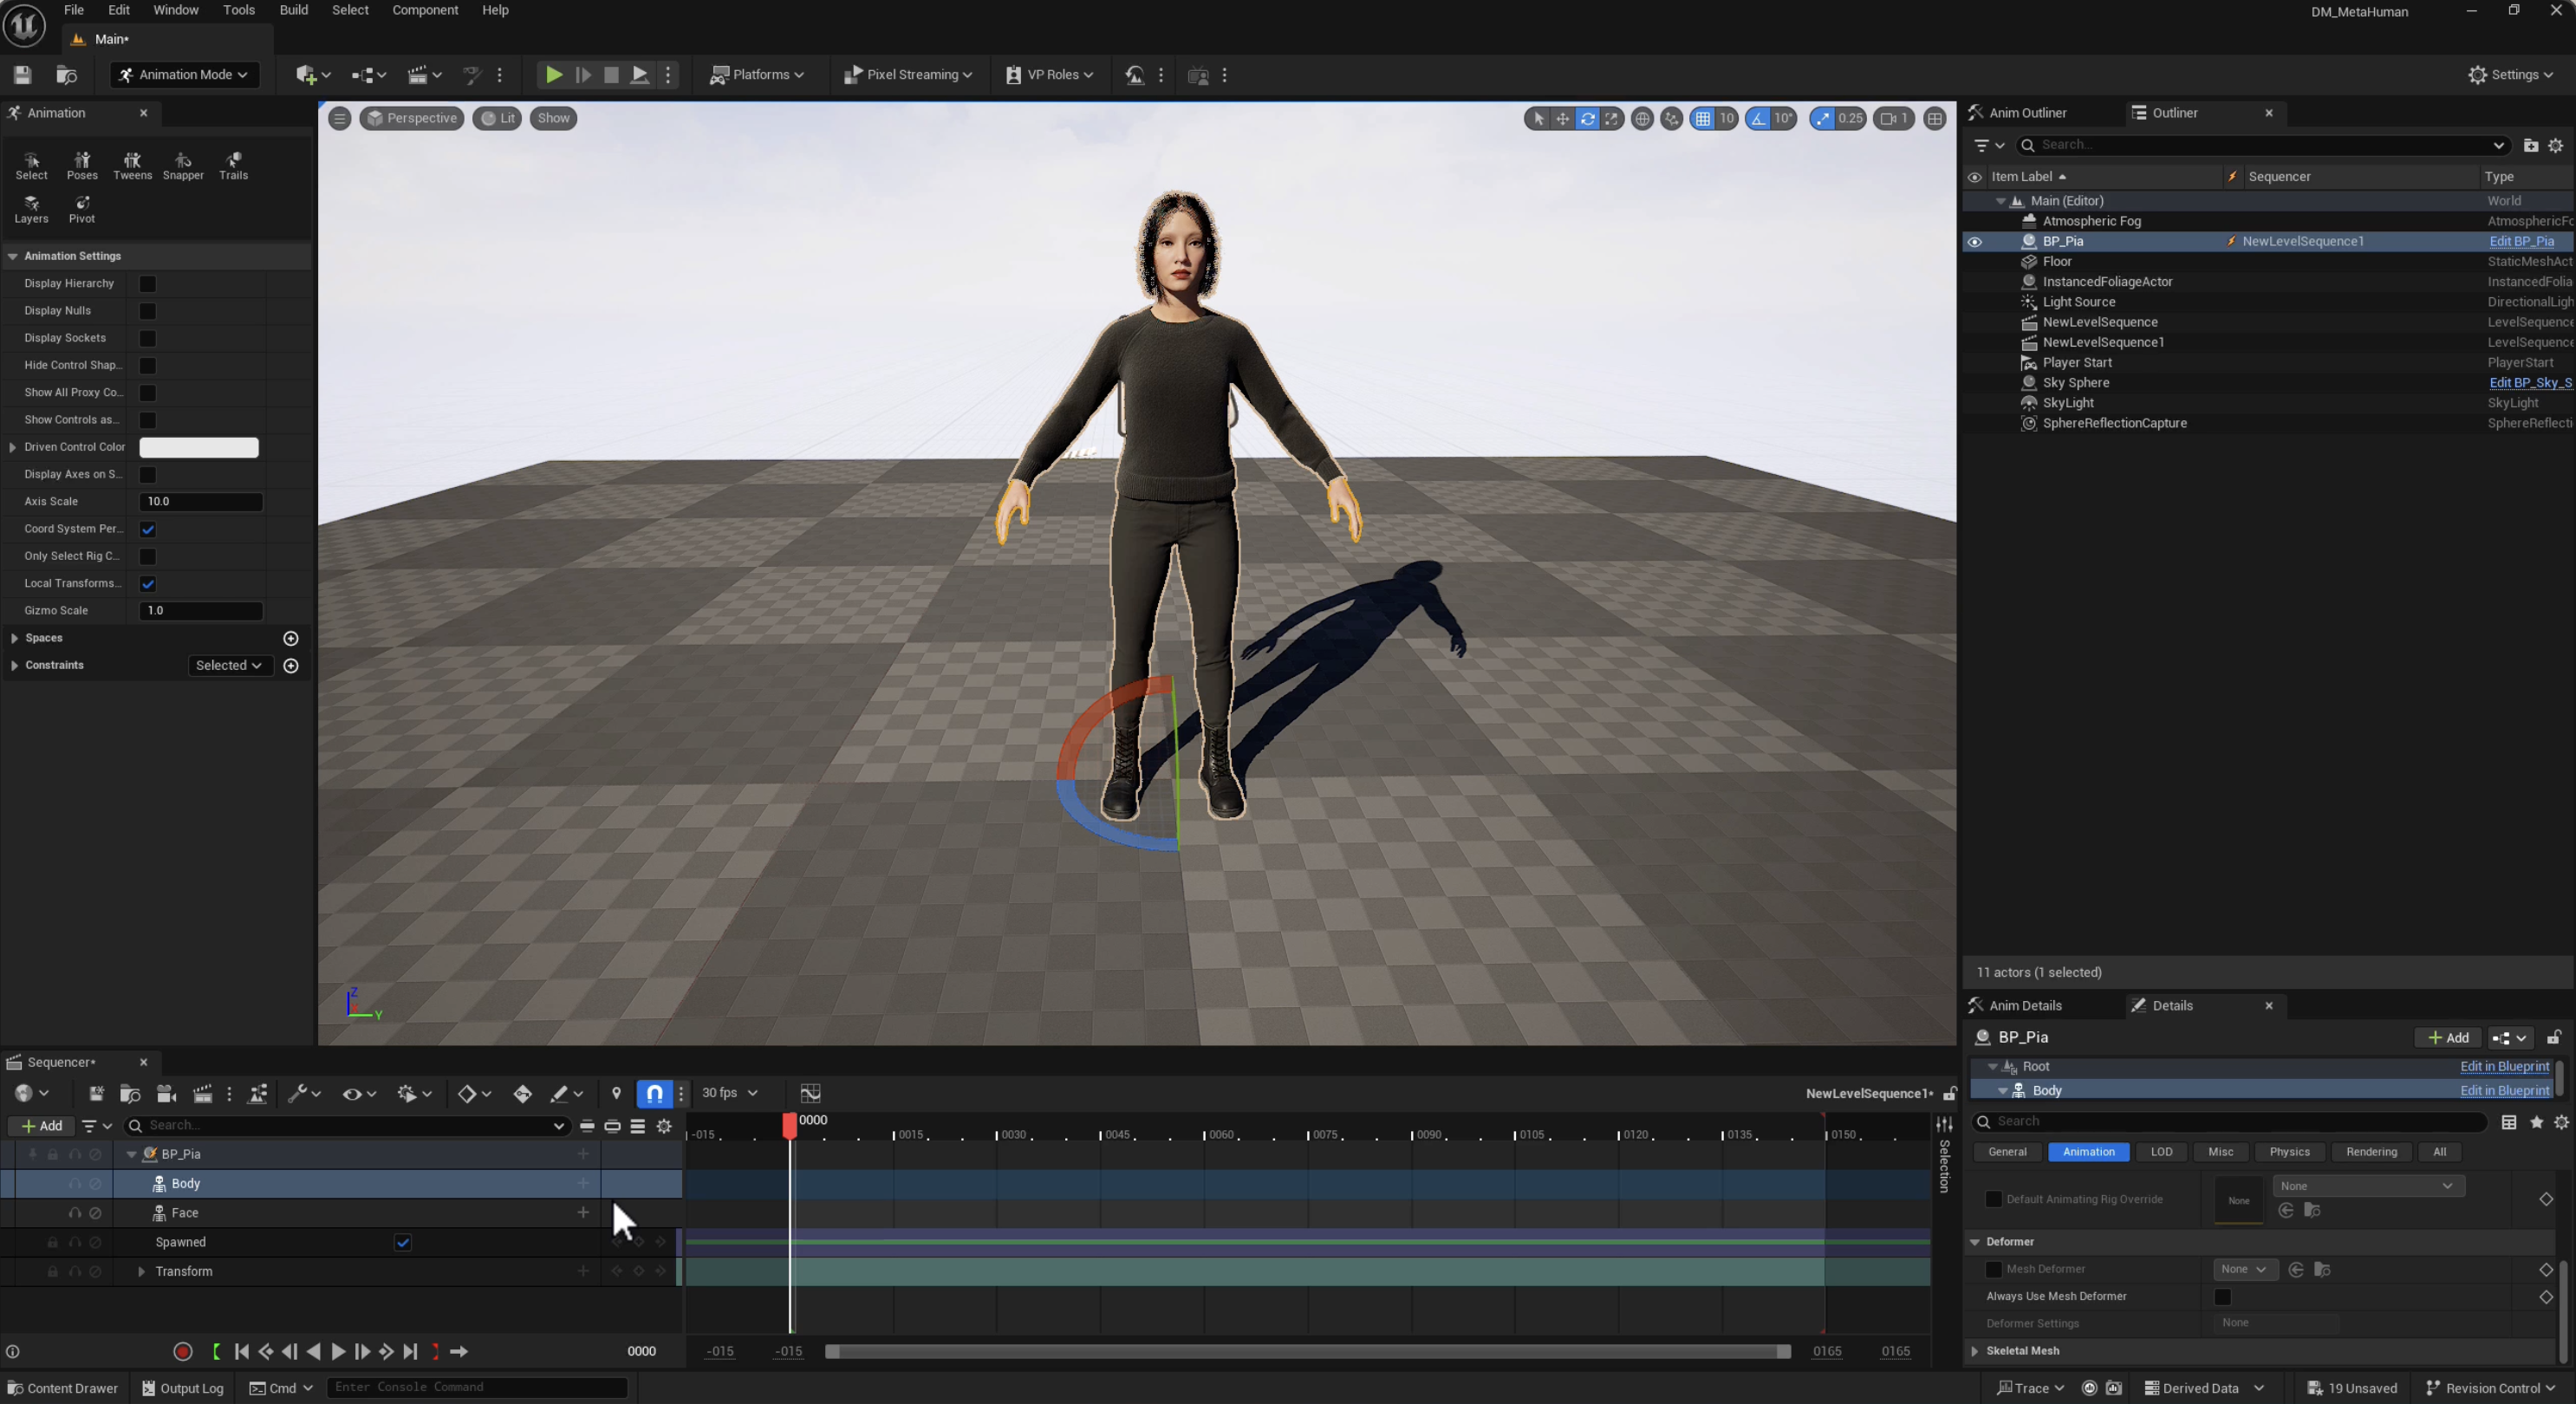The width and height of the screenshot is (2576, 1404).
Task: Expand the Transform track
Action: click(x=141, y=1271)
